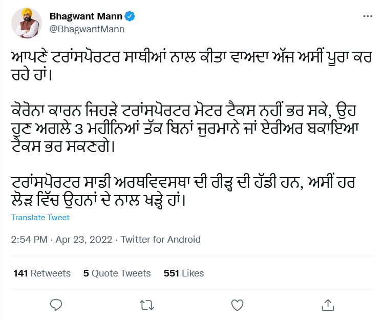383x320 pixels.
Task: Show the 551 Likes list
Action: click(184, 273)
